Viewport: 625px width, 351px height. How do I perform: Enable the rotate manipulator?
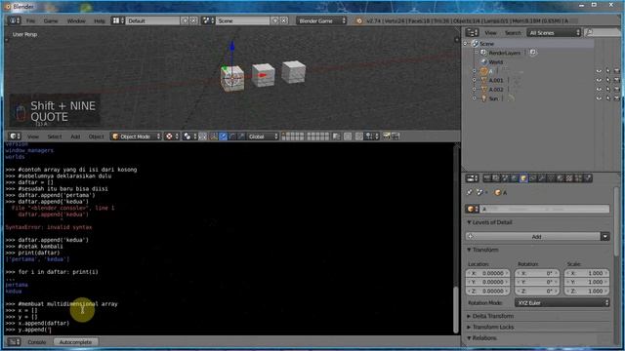coord(232,136)
